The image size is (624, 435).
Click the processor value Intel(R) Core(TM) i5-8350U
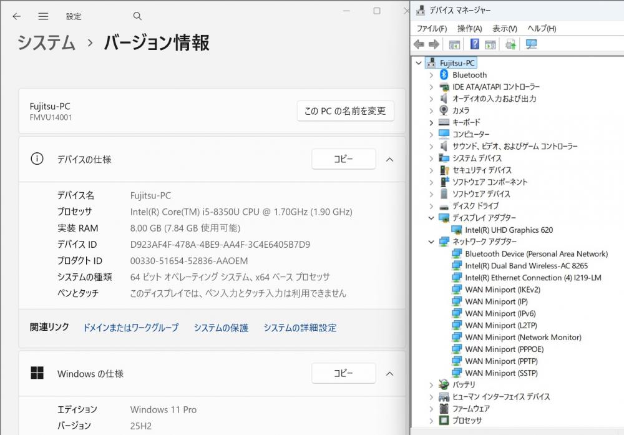(x=241, y=212)
